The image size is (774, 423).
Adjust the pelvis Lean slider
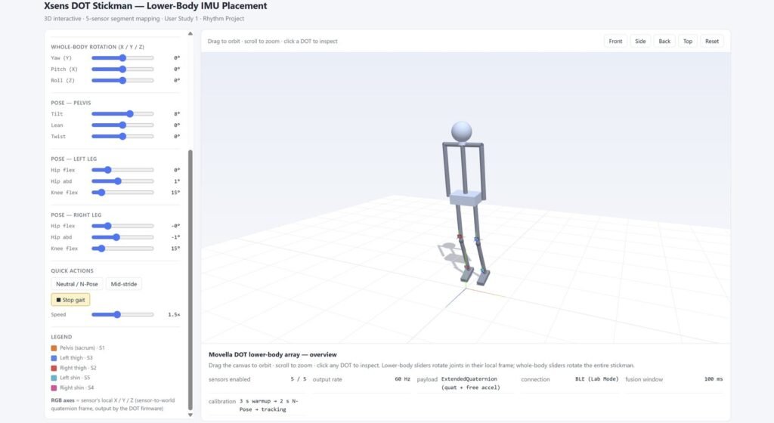(122, 125)
